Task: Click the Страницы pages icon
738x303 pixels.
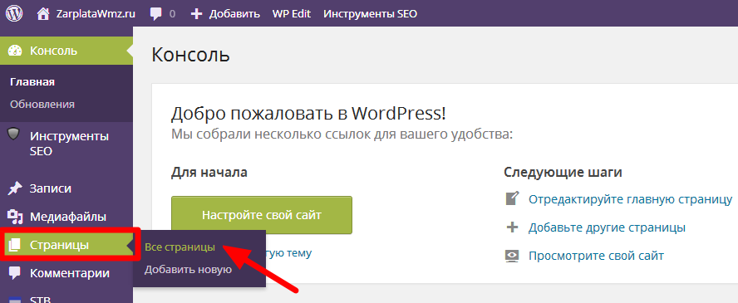Action: [x=15, y=245]
